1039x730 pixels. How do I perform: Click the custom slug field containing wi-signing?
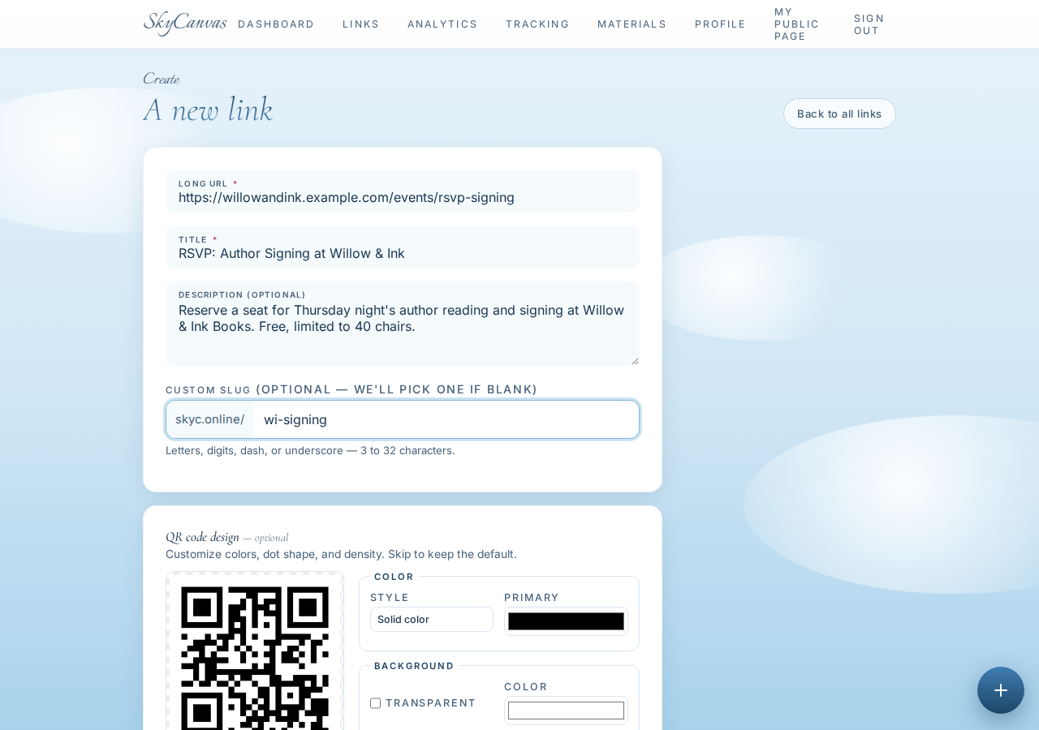[x=446, y=419]
